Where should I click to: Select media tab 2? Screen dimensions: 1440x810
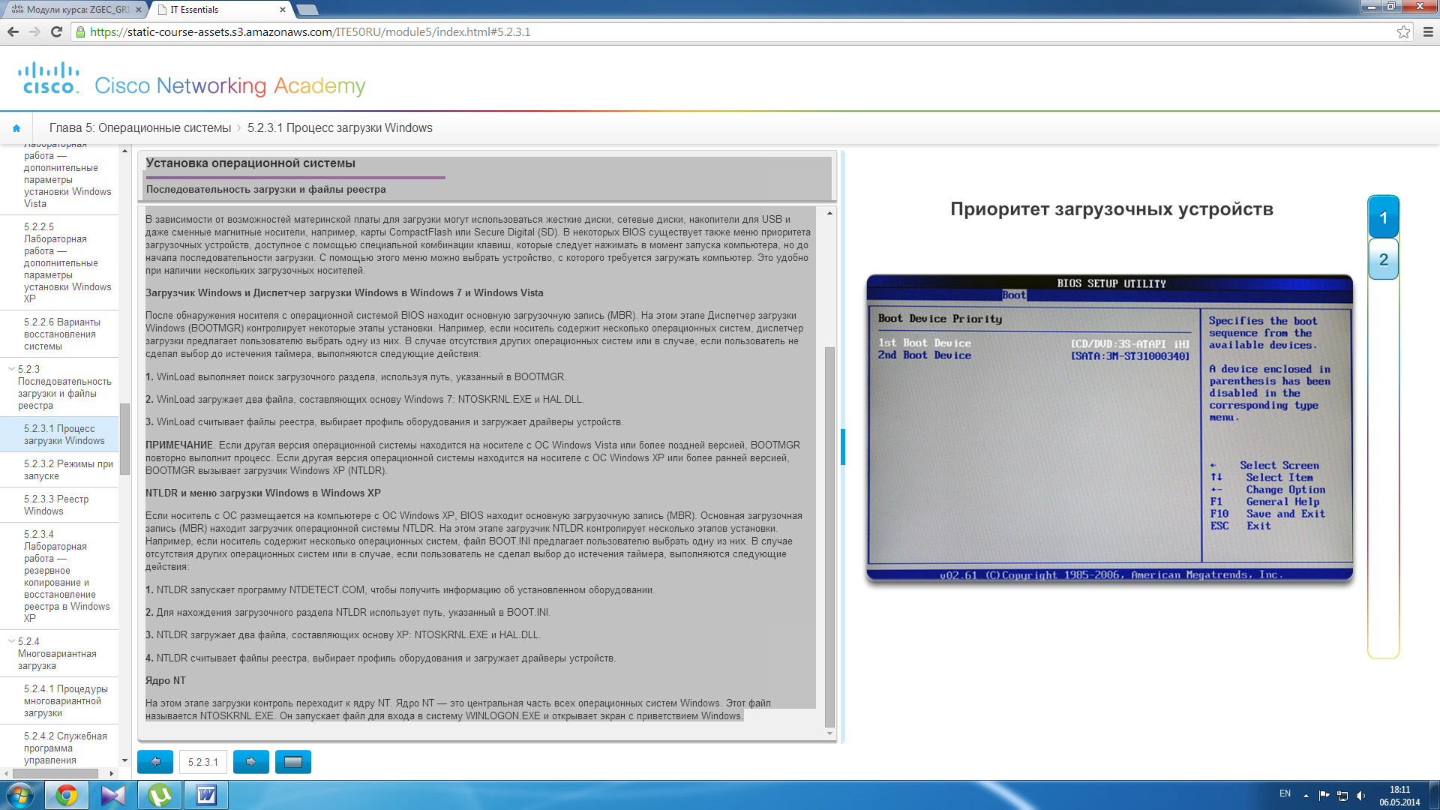[1384, 259]
